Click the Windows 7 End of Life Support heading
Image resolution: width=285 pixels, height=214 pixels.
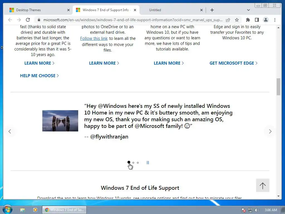[x=140, y=188]
